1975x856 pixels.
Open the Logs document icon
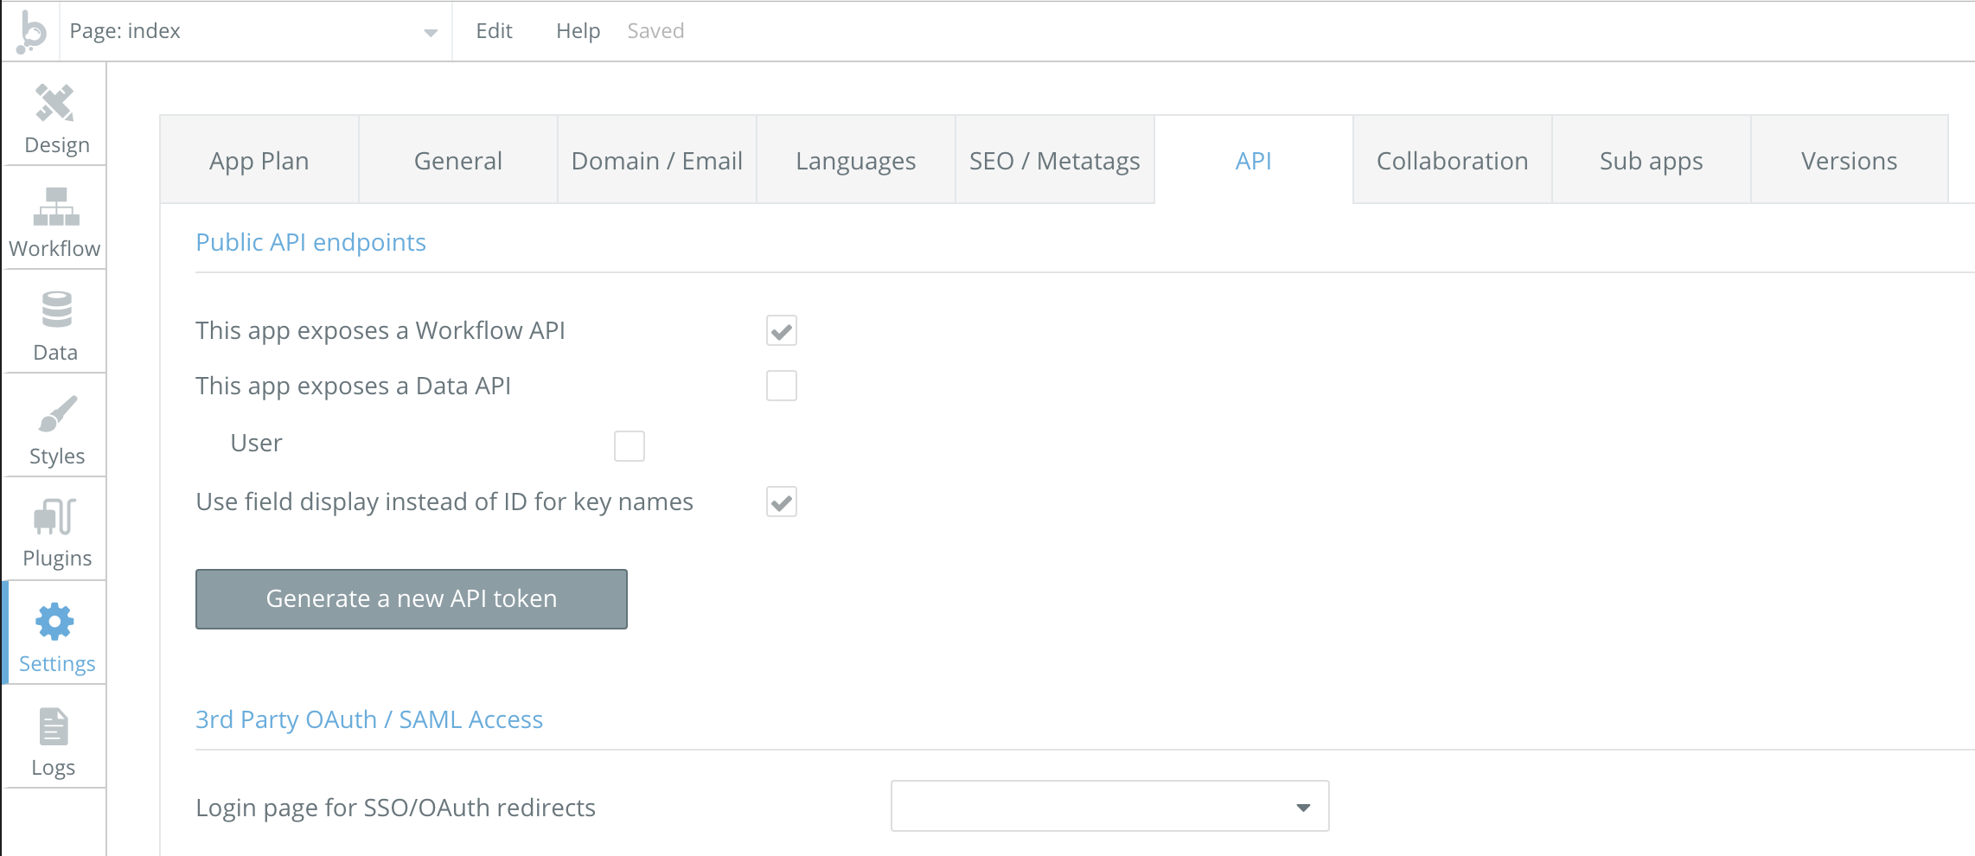point(54,726)
